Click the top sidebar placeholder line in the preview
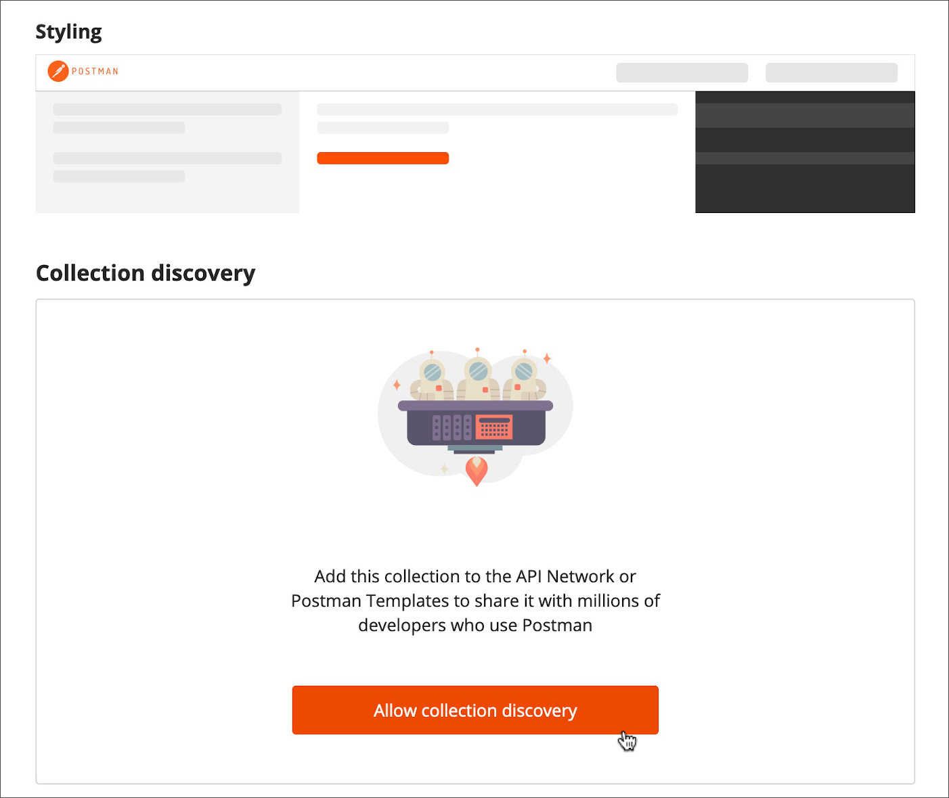The width and height of the screenshot is (949, 798). pos(167,110)
